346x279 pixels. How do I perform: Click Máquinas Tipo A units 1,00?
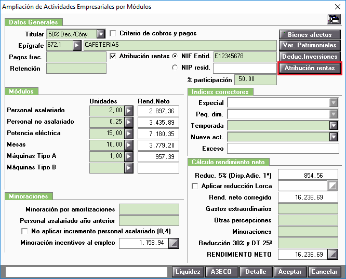[107, 157]
